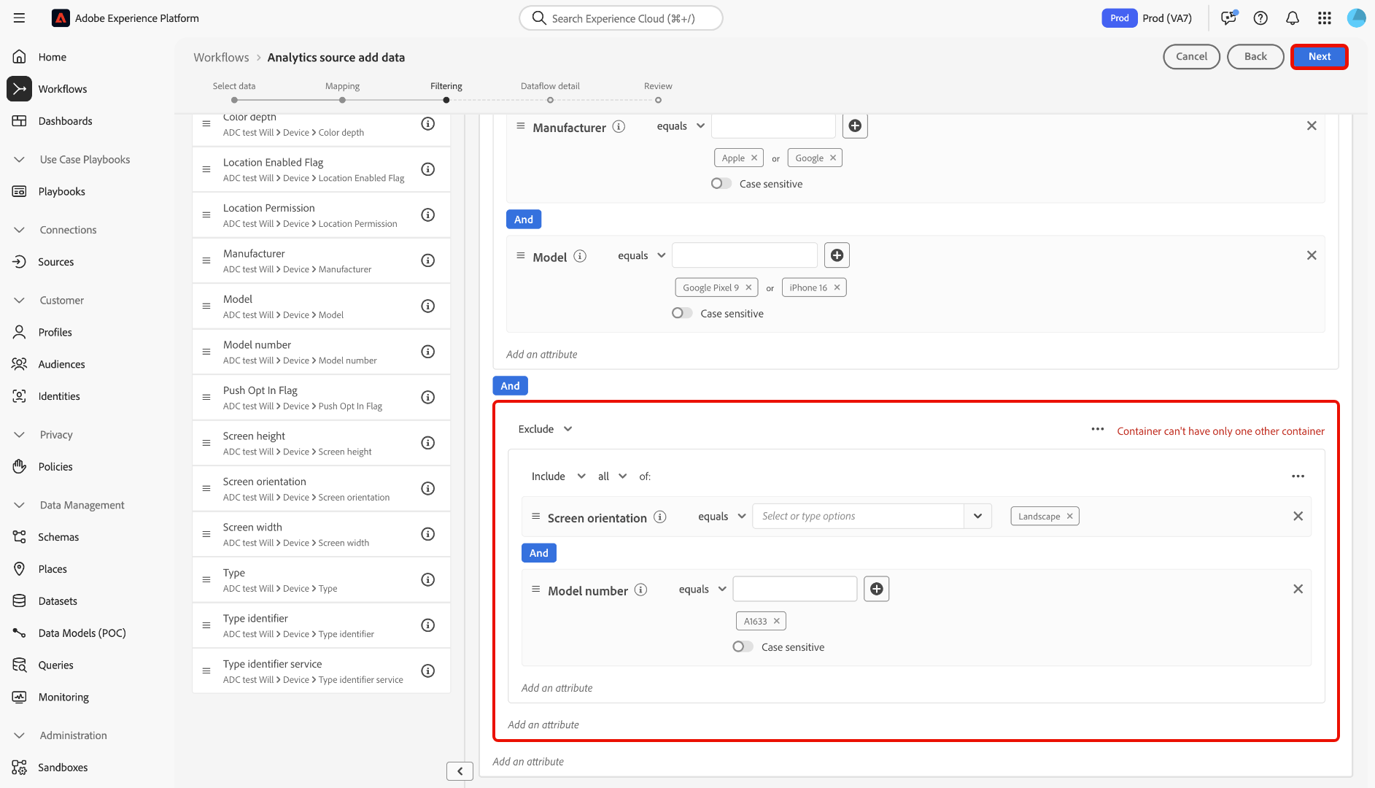
Task: Open the apps grid switcher
Action: coord(1325,18)
